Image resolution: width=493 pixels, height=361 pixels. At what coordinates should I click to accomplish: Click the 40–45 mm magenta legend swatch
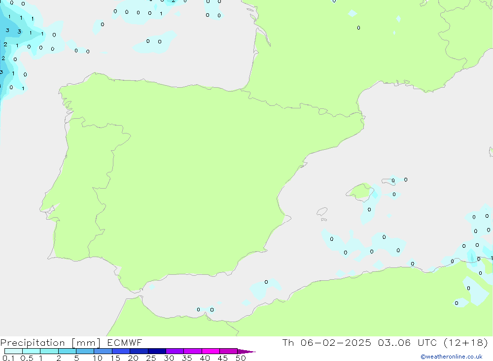(211, 351)
